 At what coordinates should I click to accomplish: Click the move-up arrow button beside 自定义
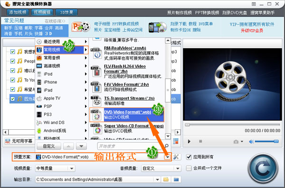tap(68, 146)
